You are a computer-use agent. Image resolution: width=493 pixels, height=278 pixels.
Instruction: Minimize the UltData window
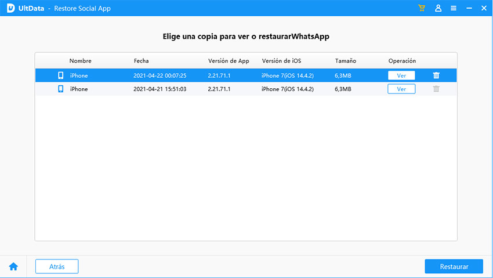point(469,8)
